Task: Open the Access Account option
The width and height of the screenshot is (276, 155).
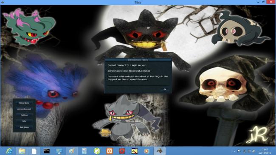Action: click(x=24, y=109)
